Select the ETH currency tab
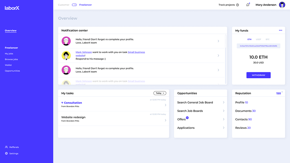 click(x=250, y=39)
